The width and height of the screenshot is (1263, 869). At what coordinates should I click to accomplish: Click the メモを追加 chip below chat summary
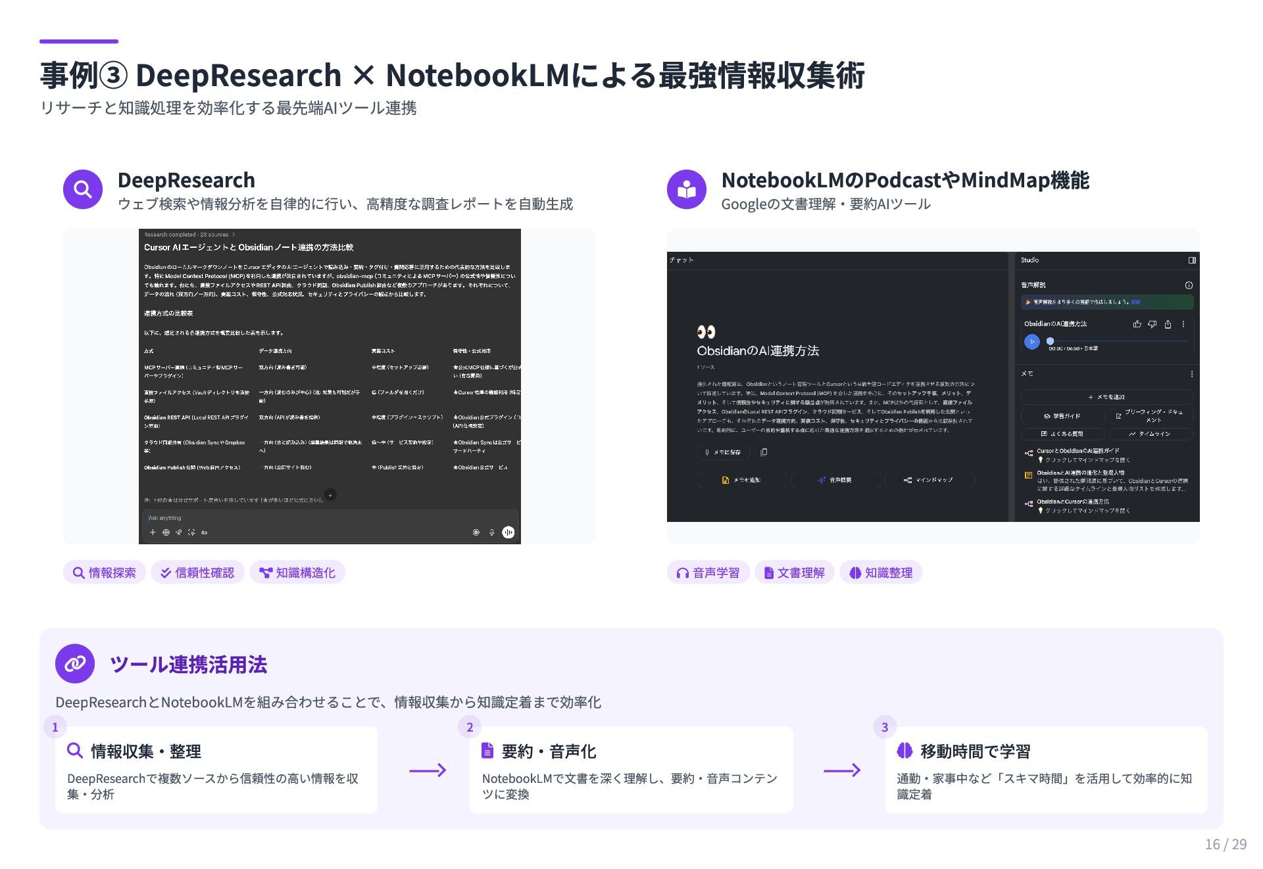click(x=741, y=480)
